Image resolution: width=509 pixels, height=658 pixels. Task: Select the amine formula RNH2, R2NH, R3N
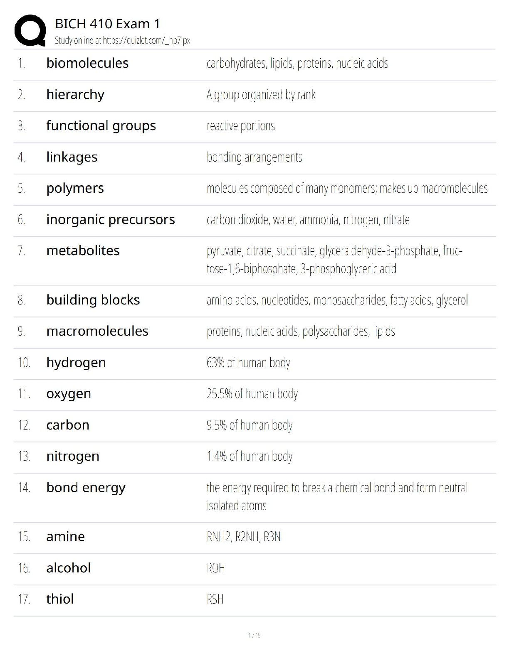[243, 537]
